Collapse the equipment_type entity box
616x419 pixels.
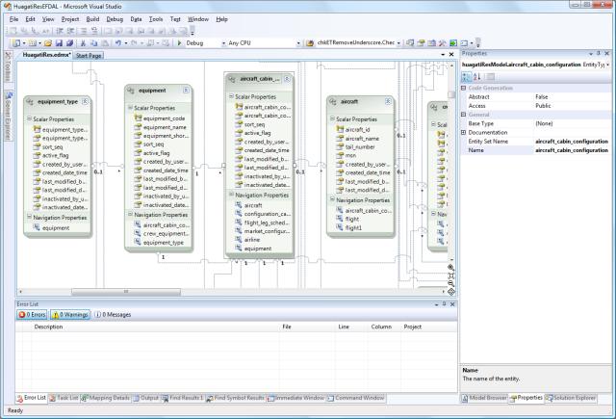[85, 101]
